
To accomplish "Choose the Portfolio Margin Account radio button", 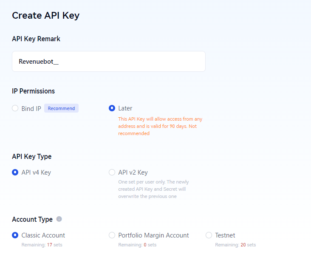I will pyautogui.click(x=112, y=235).
